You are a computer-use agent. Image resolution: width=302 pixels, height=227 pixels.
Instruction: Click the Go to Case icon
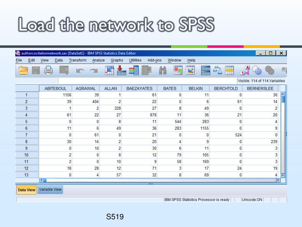click(x=109, y=70)
